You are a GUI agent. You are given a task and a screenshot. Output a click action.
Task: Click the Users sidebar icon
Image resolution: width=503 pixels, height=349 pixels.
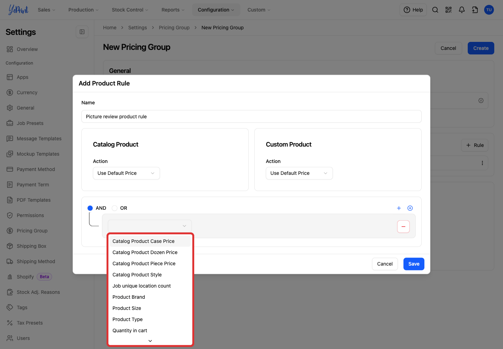pos(10,338)
